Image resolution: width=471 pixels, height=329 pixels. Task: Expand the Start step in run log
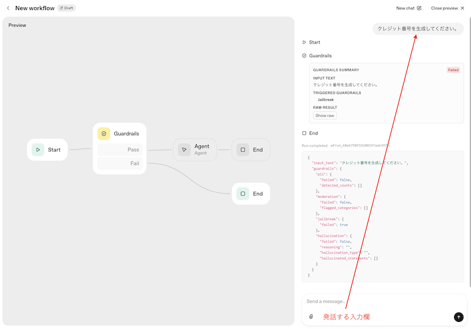tap(311, 42)
